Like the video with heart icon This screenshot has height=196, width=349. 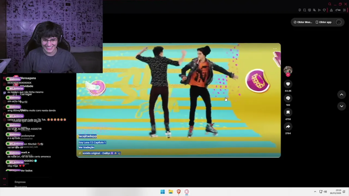(288, 84)
